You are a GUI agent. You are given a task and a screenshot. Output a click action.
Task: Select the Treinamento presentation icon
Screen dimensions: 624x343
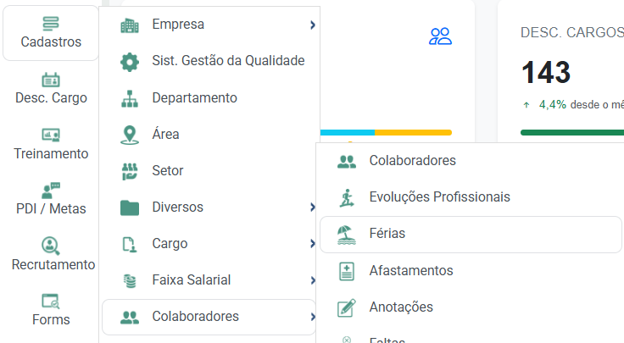[x=51, y=136]
